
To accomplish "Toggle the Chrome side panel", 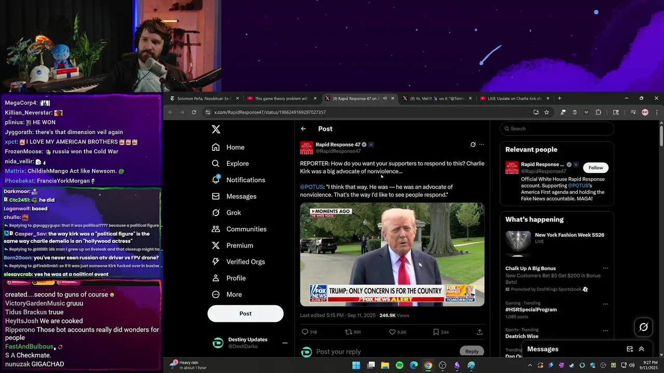I will click(616, 112).
